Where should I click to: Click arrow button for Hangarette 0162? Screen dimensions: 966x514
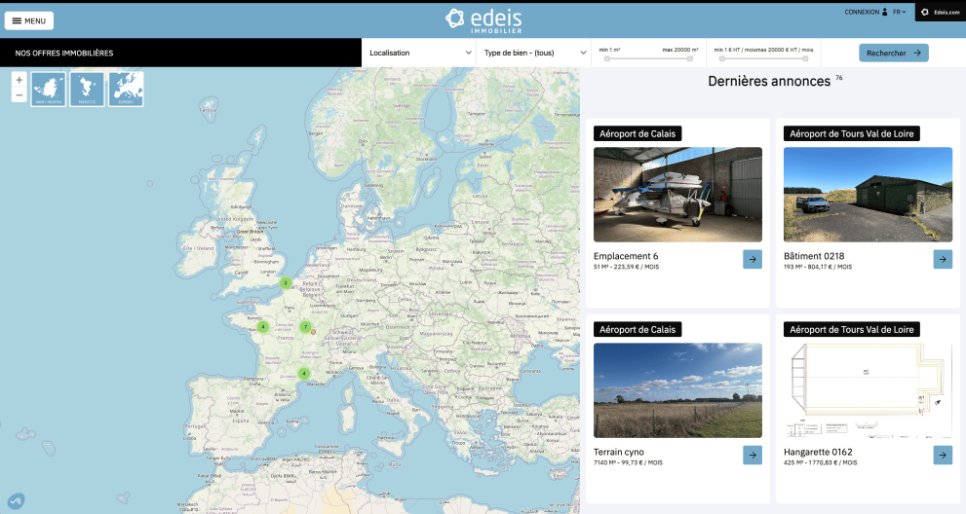coord(943,455)
